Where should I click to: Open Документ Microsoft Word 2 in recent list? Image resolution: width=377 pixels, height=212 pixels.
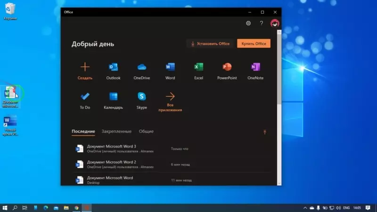[171, 164]
